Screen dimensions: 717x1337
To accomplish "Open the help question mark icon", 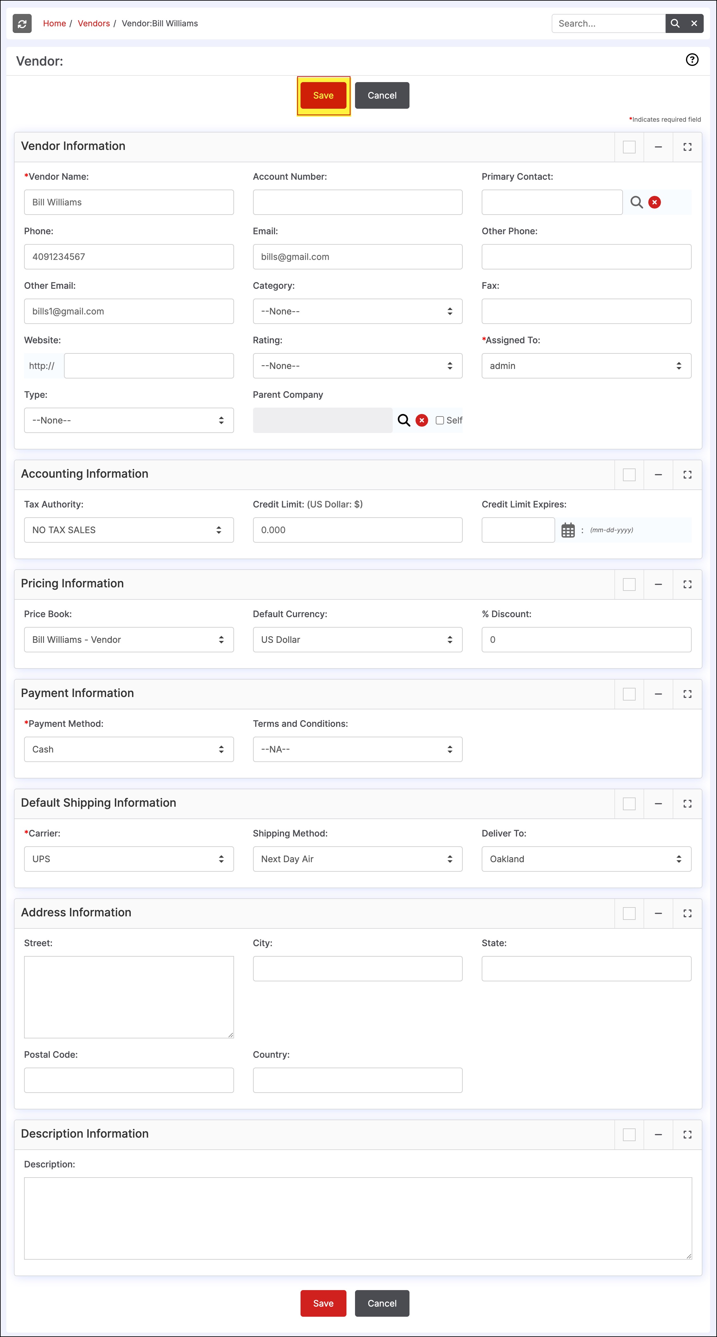I will click(692, 60).
